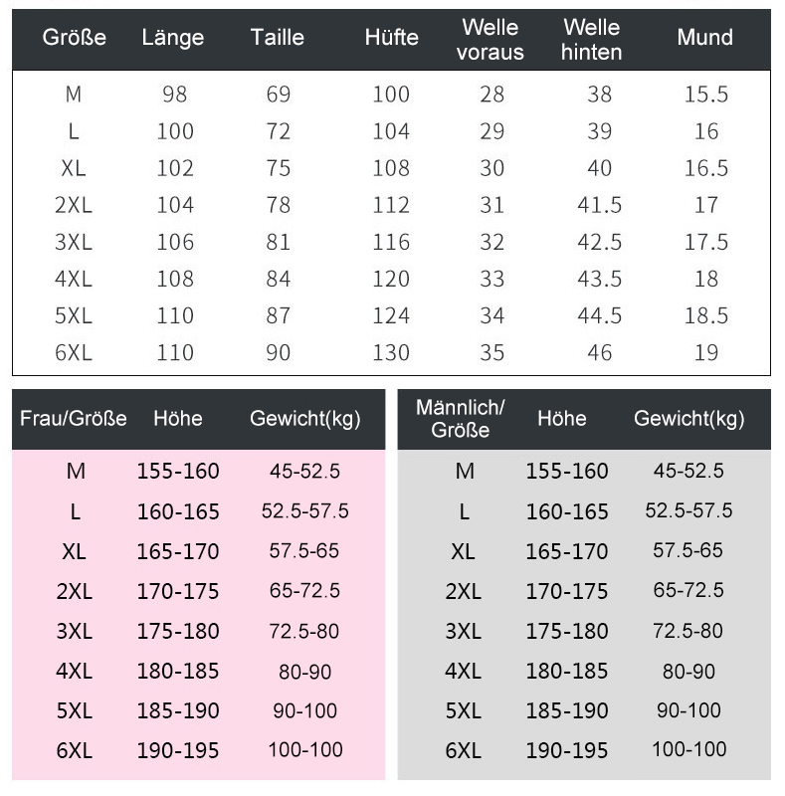Select weight 45-52.5 in the men's table
Viewport: 785px width, 796px height.
coord(688,471)
